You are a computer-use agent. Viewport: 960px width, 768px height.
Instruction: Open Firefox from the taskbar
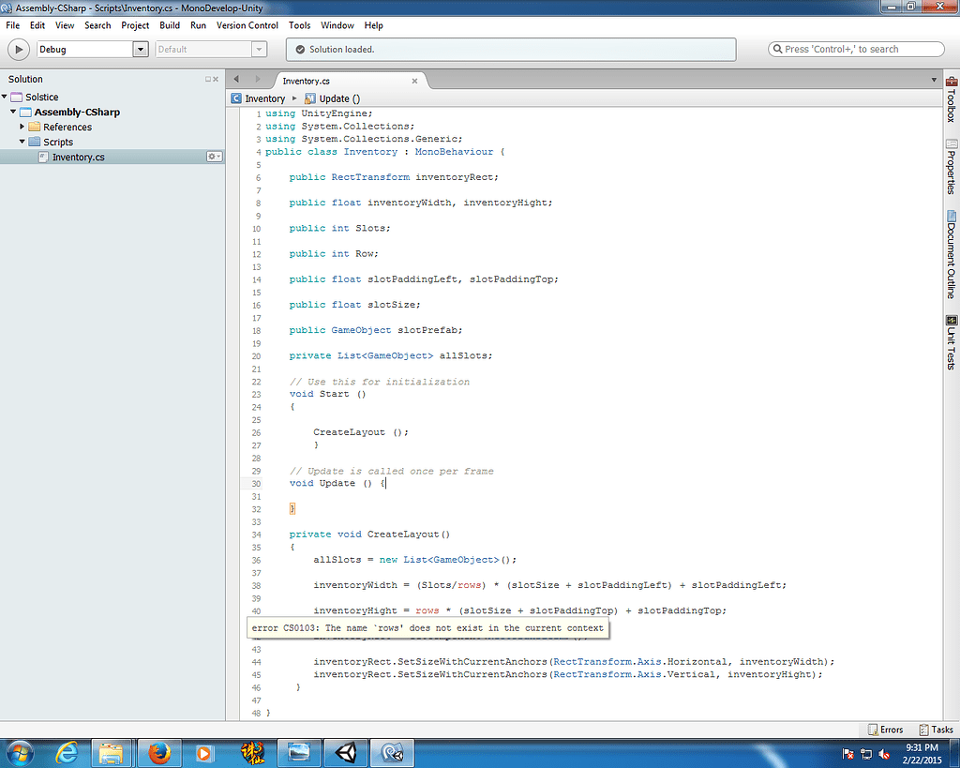159,752
